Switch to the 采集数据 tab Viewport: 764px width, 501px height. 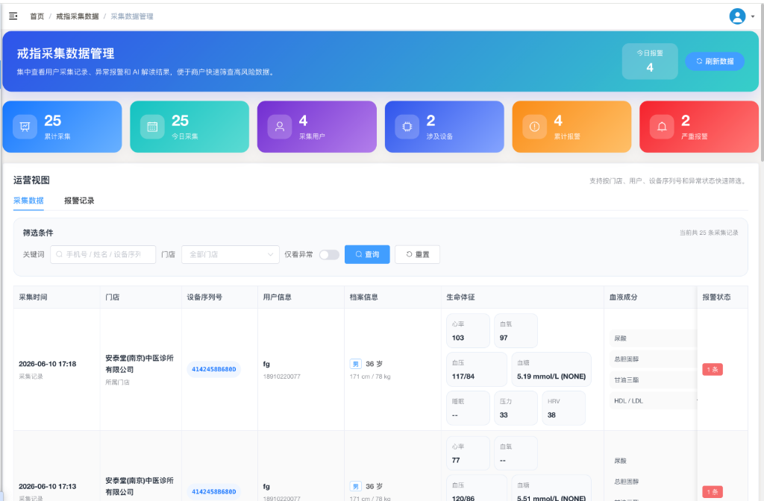[x=29, y=201]
